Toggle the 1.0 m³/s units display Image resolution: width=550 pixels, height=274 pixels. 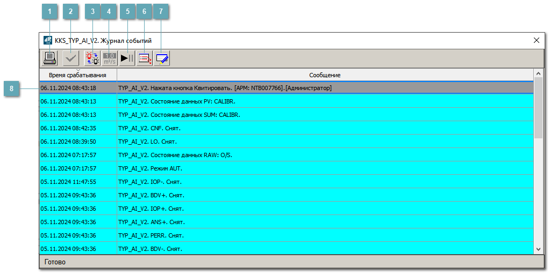[110, 58]
